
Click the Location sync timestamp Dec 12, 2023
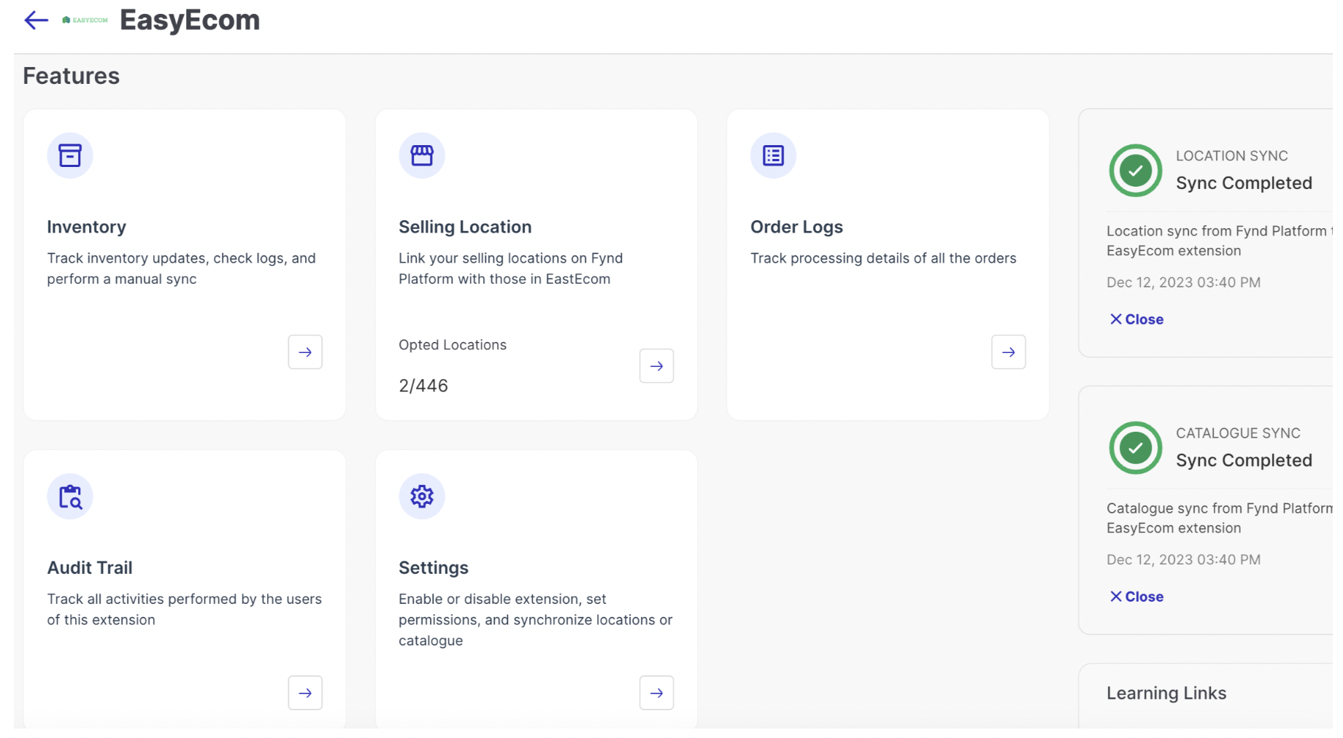coord(1183,282)
